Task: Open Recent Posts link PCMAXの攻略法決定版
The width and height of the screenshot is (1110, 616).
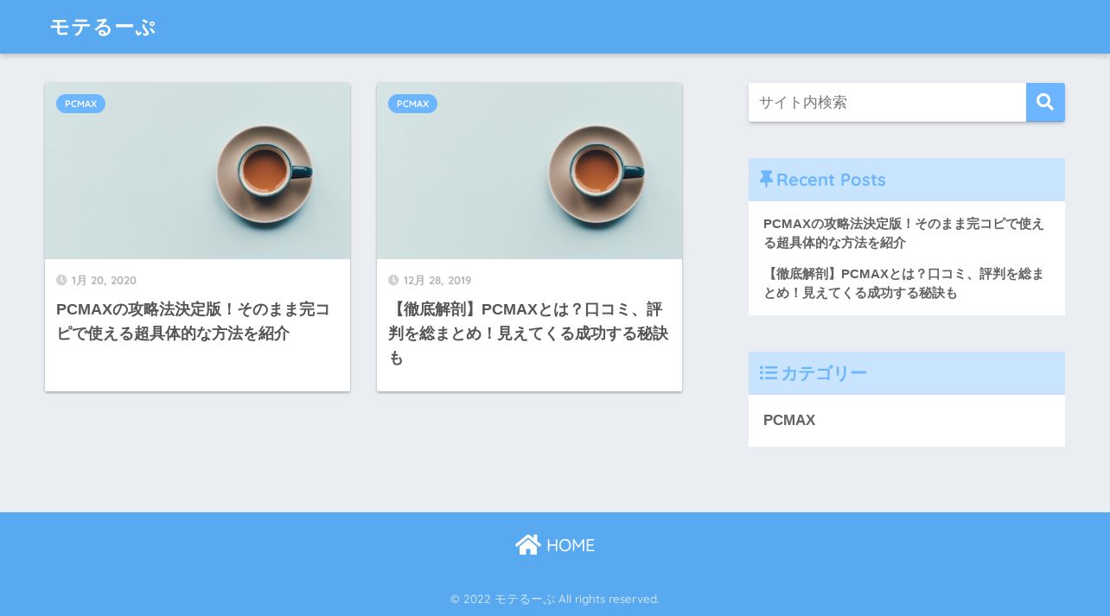Action: [903, 233]
